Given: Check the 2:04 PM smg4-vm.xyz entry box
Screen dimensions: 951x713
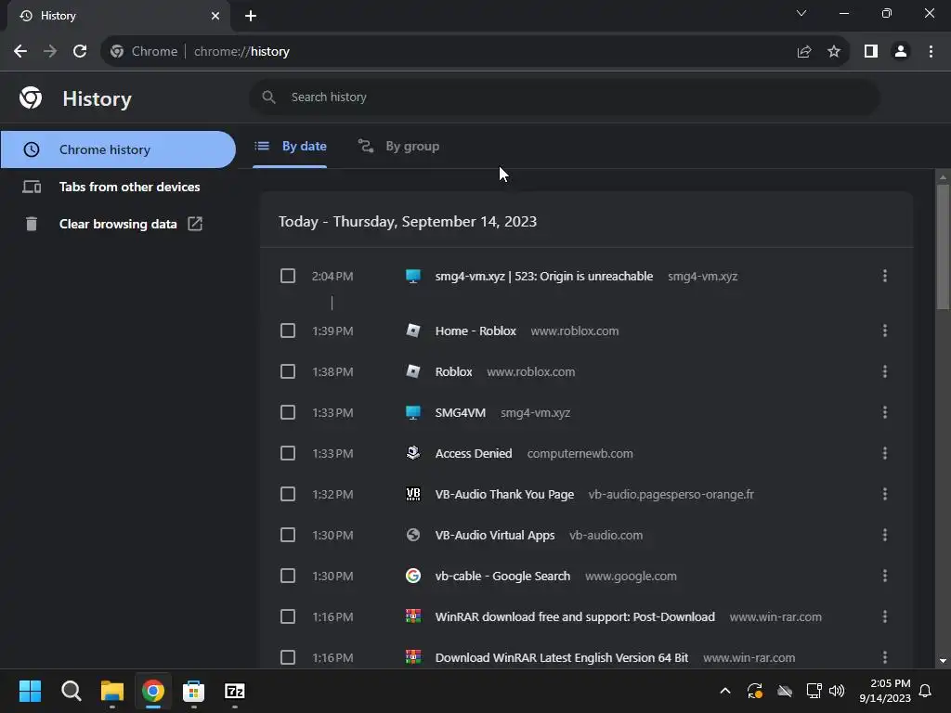Looking at the screenshot, I should tap(288, 276).
